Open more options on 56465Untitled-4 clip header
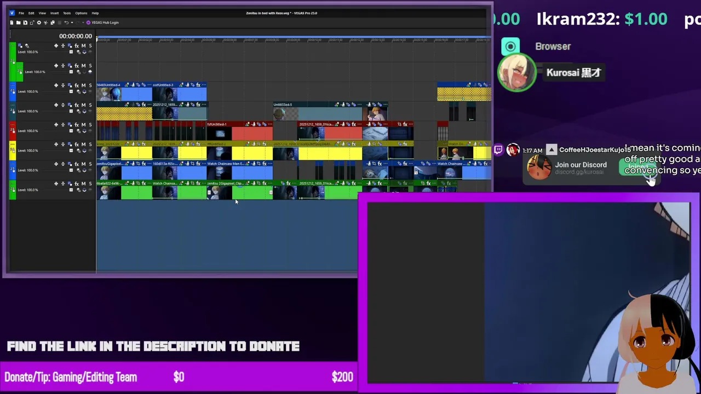 tap(150, 85)
